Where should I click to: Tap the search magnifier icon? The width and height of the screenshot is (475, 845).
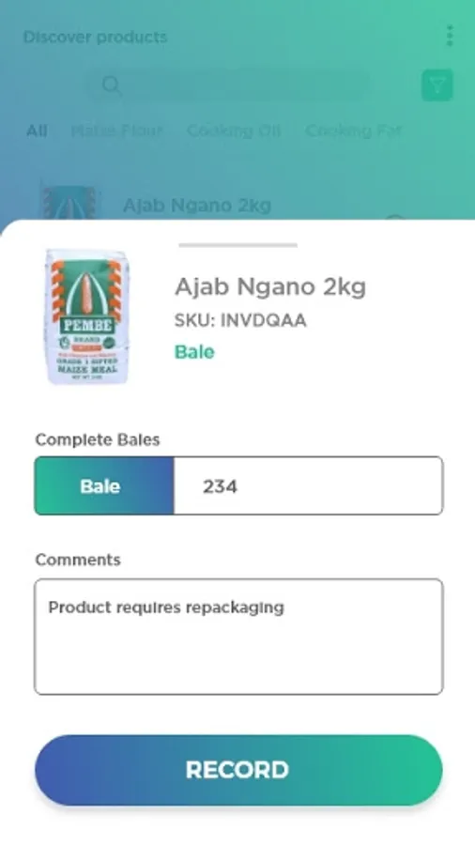(x=112, y=85)
